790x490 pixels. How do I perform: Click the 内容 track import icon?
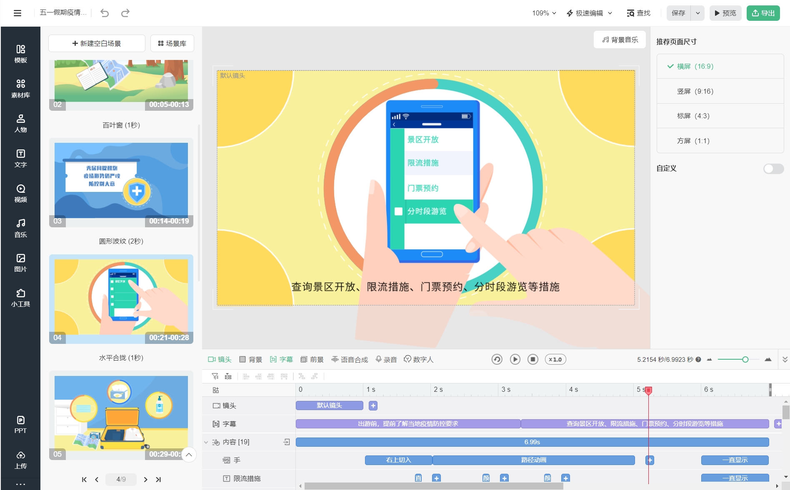[287, 442]
